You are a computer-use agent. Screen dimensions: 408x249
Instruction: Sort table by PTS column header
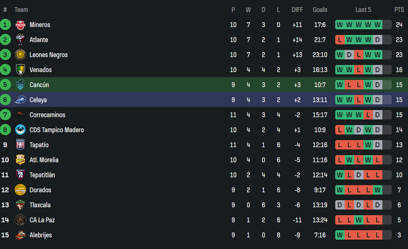(399, 9)
